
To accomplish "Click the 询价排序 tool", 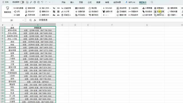I will (x=147, y=15).
